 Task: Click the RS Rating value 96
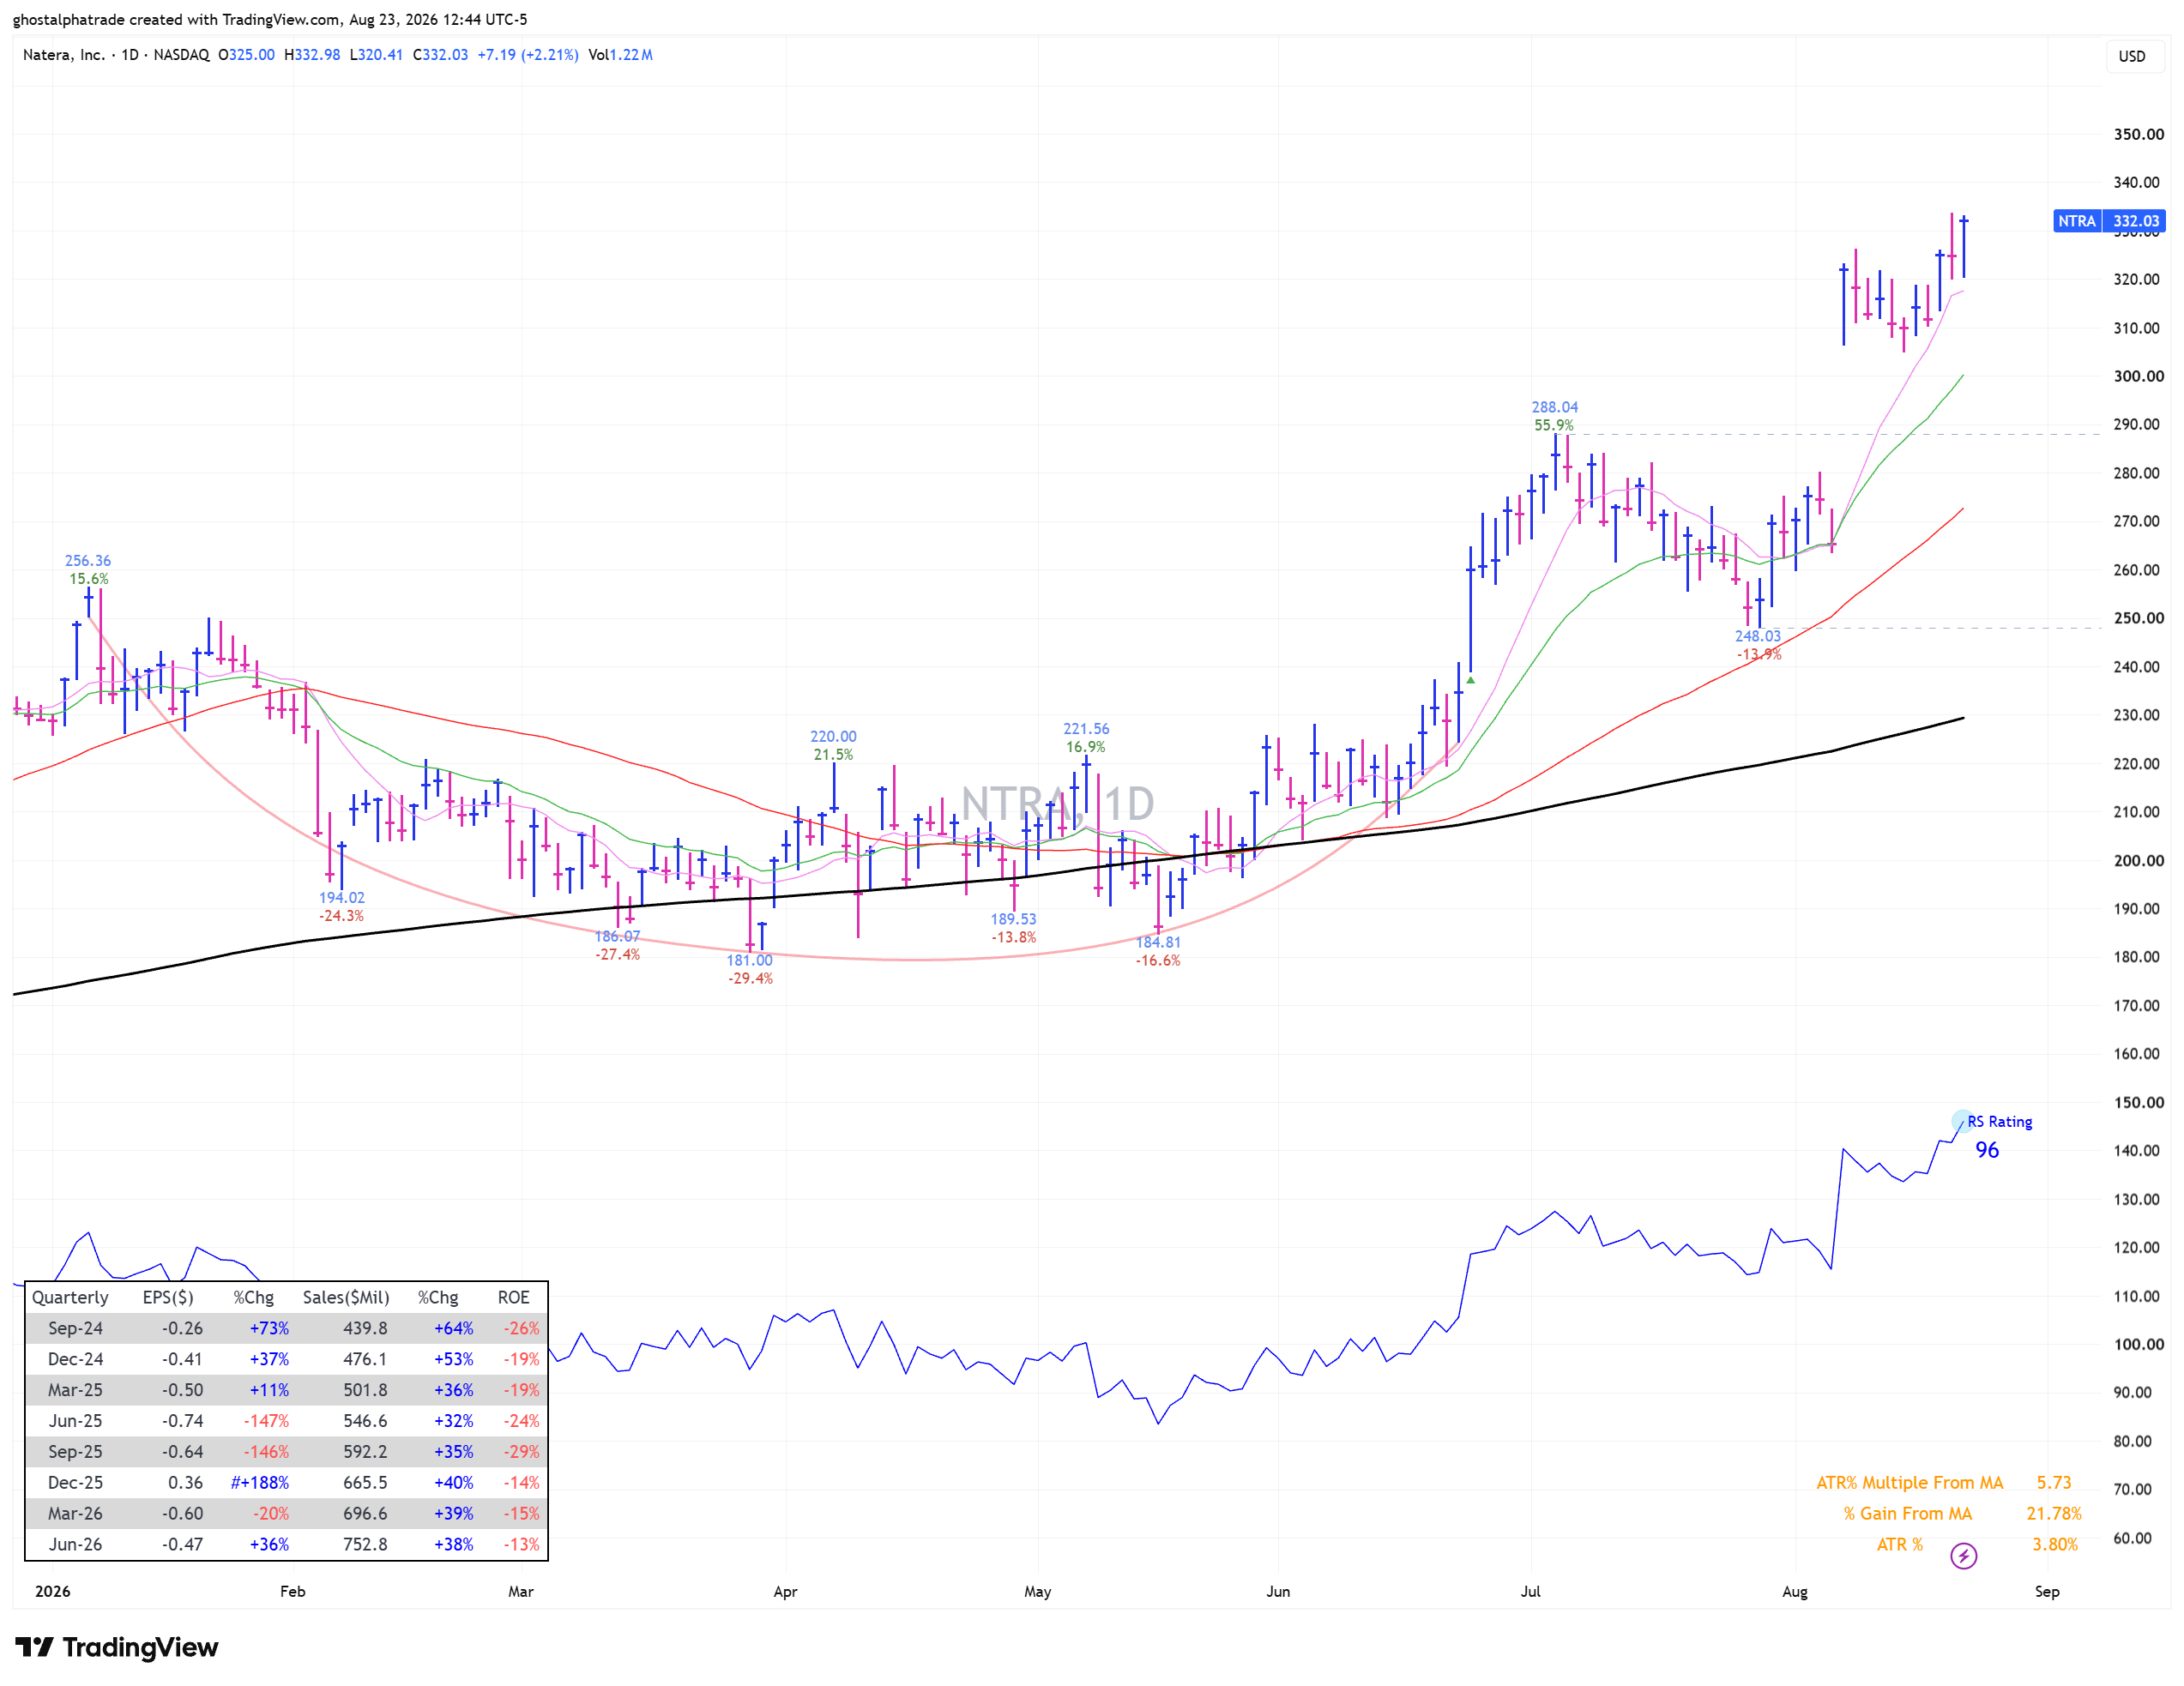1987,1150
